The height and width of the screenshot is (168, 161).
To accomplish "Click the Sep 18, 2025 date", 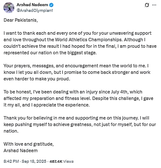I will [34, 161].
